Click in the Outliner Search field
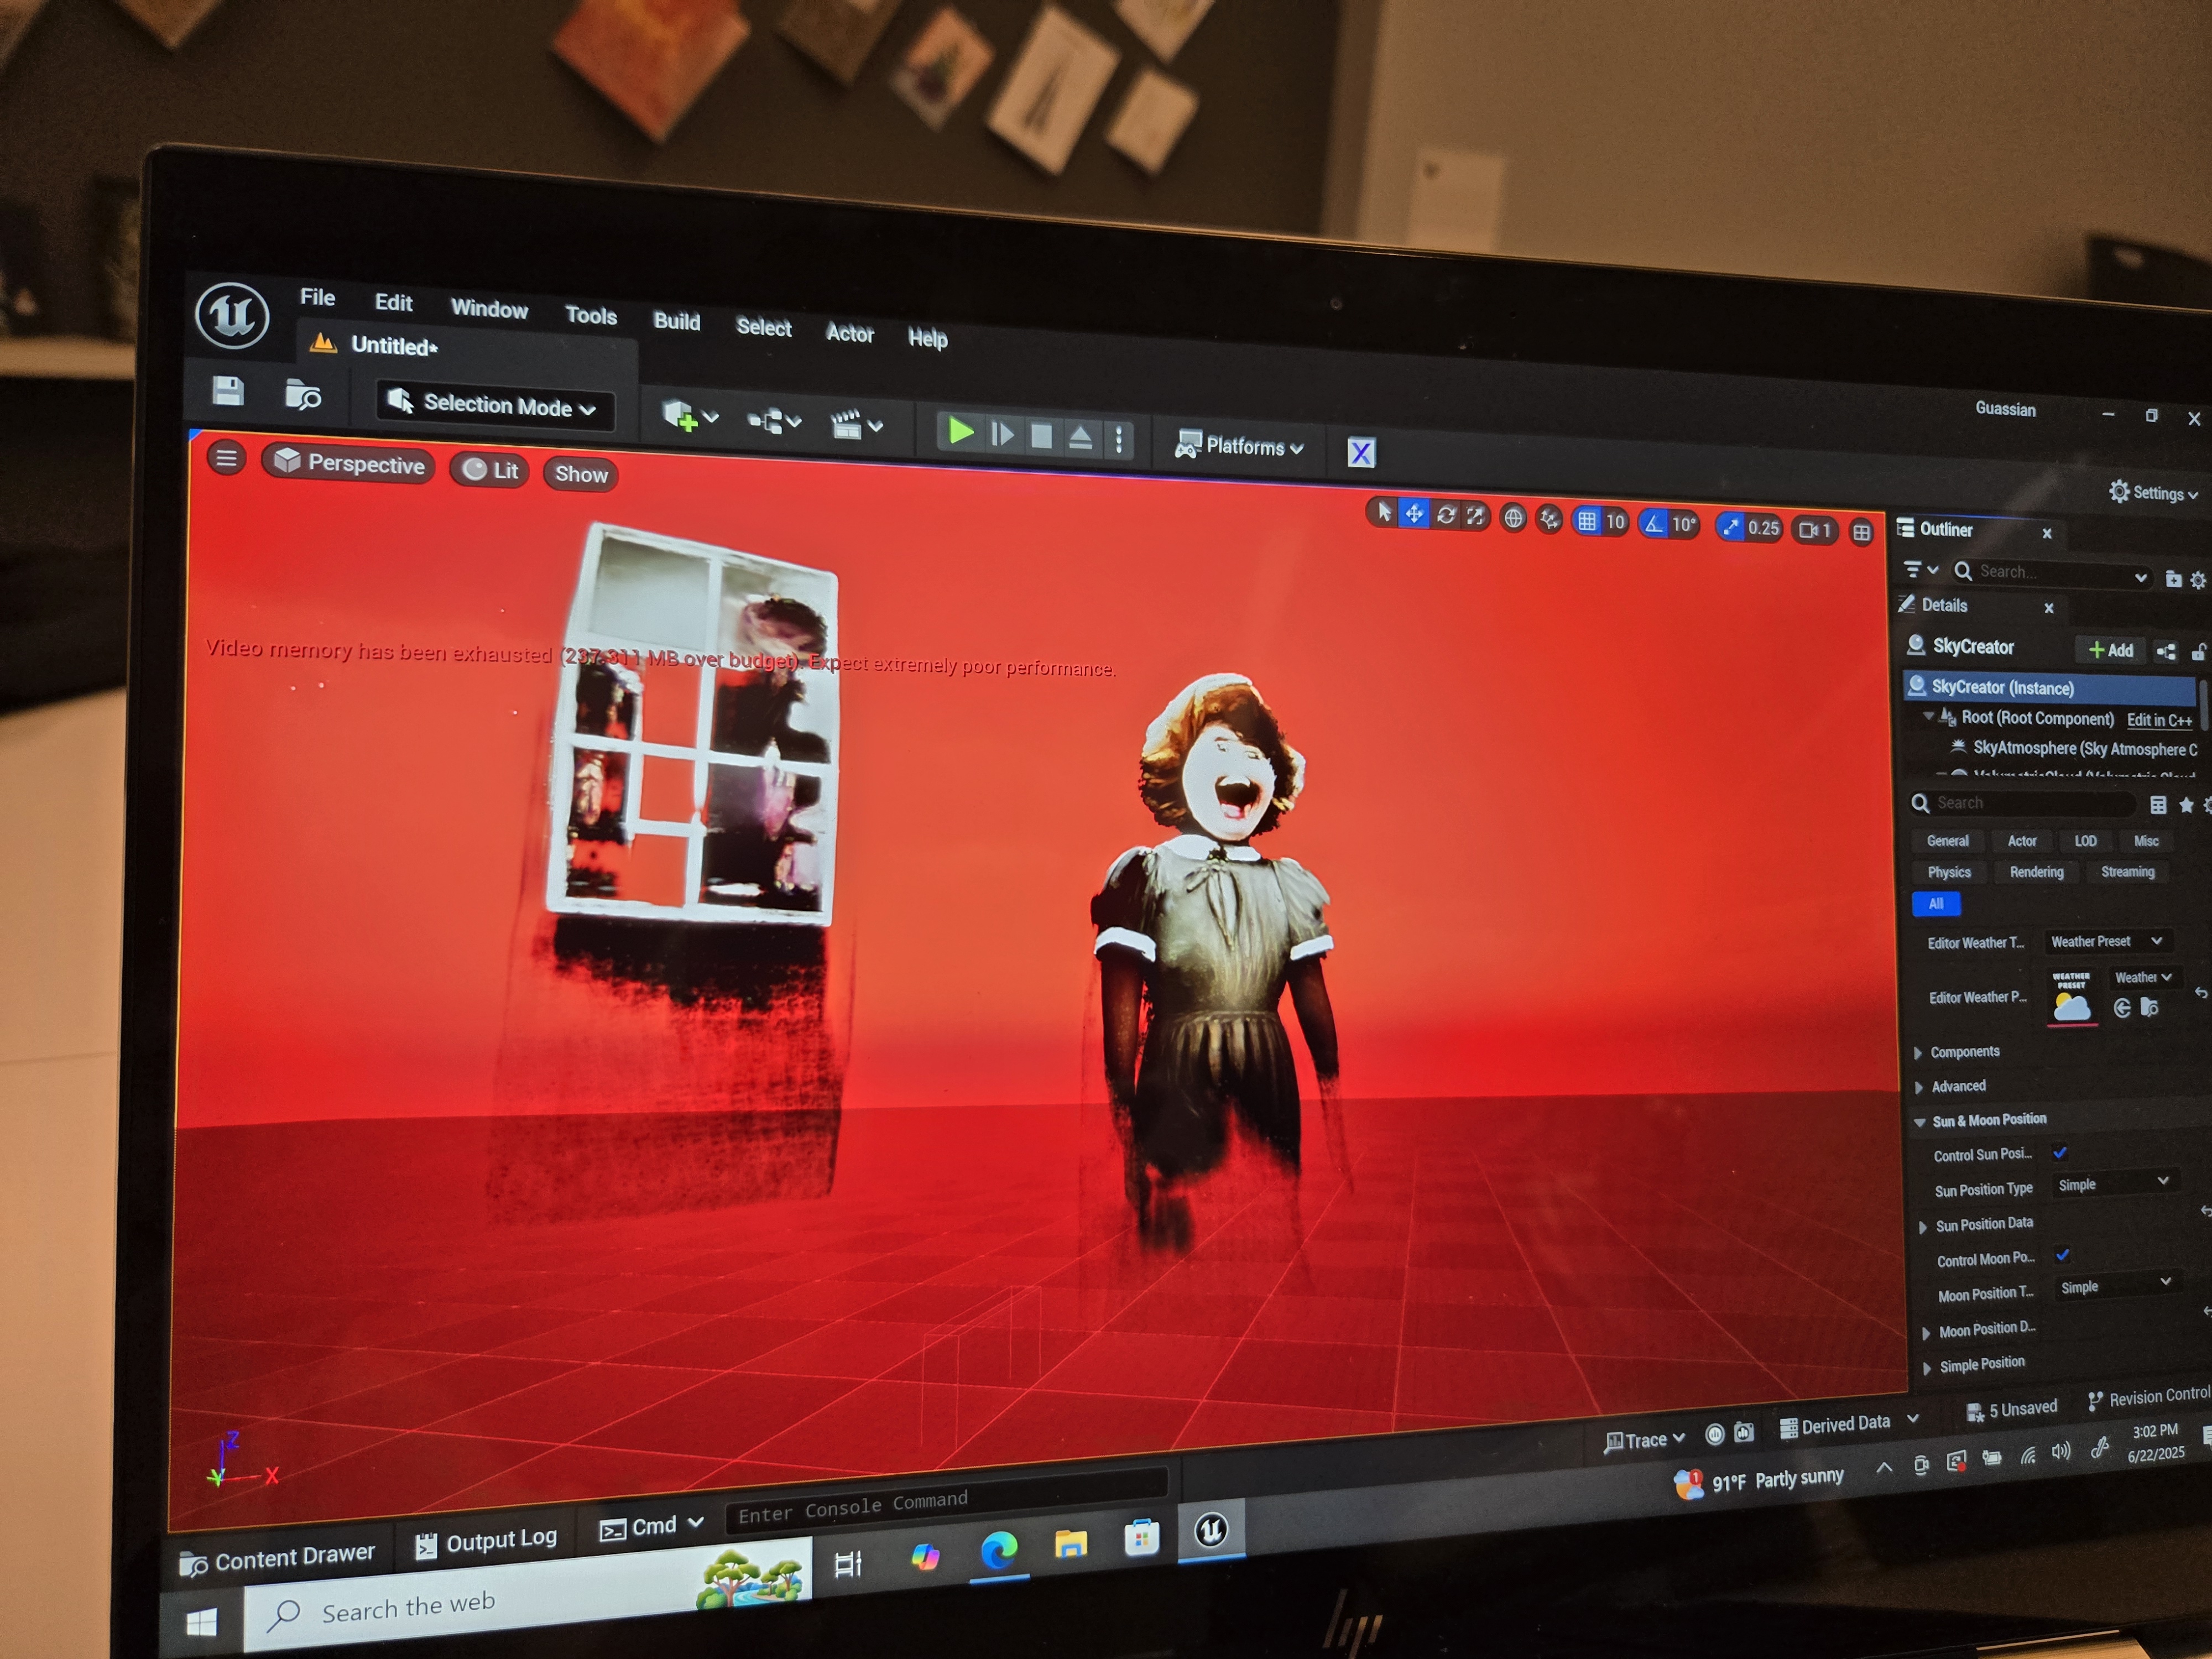Image resolution: width=2212 pixels, height=1659 pixels. click(x=2050, y=573)
